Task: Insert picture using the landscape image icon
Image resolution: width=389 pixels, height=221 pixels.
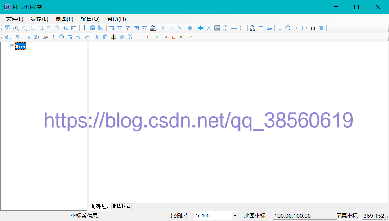Action: pyautogui.click(x=217, y=28)
